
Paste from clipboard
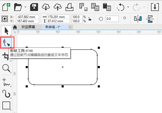coord(107,7)
